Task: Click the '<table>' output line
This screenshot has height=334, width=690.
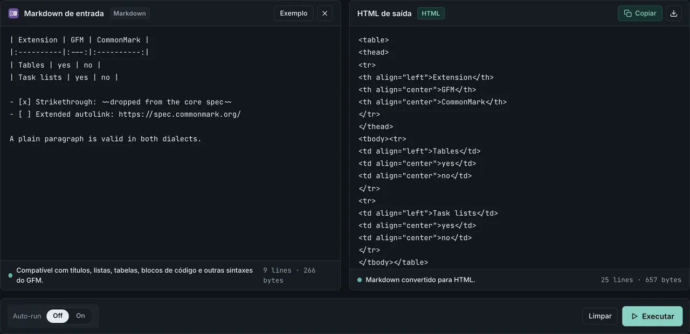Action: pyautogui.click(x=374, y=40)
